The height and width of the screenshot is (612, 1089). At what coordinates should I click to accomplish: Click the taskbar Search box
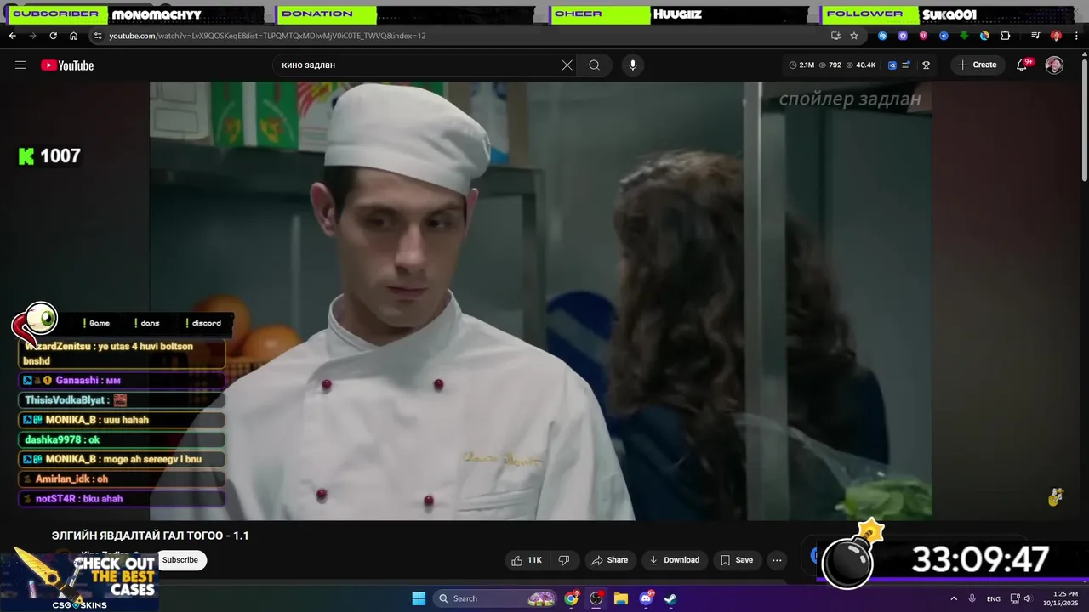pos(496,598)
